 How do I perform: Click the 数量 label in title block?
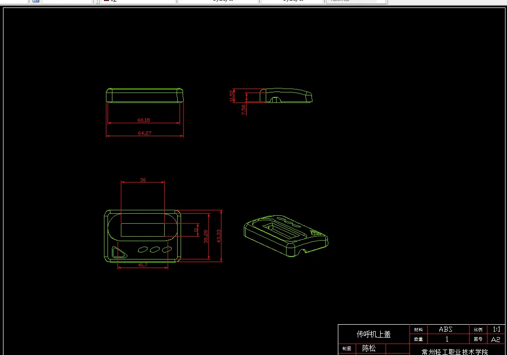(x=418, y=339)
